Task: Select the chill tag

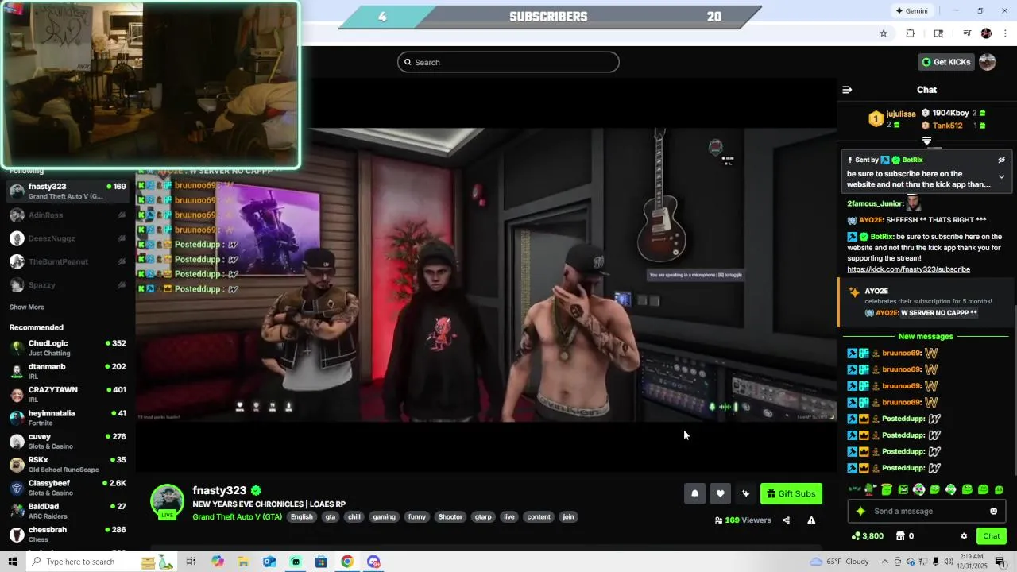Action: [354, 516]
